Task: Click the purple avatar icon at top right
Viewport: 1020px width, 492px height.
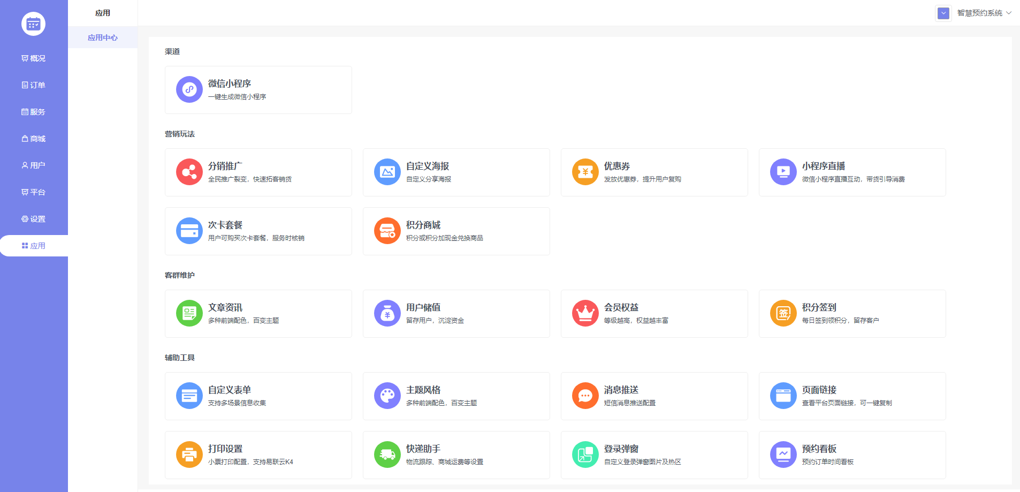Action: (943, 13)
